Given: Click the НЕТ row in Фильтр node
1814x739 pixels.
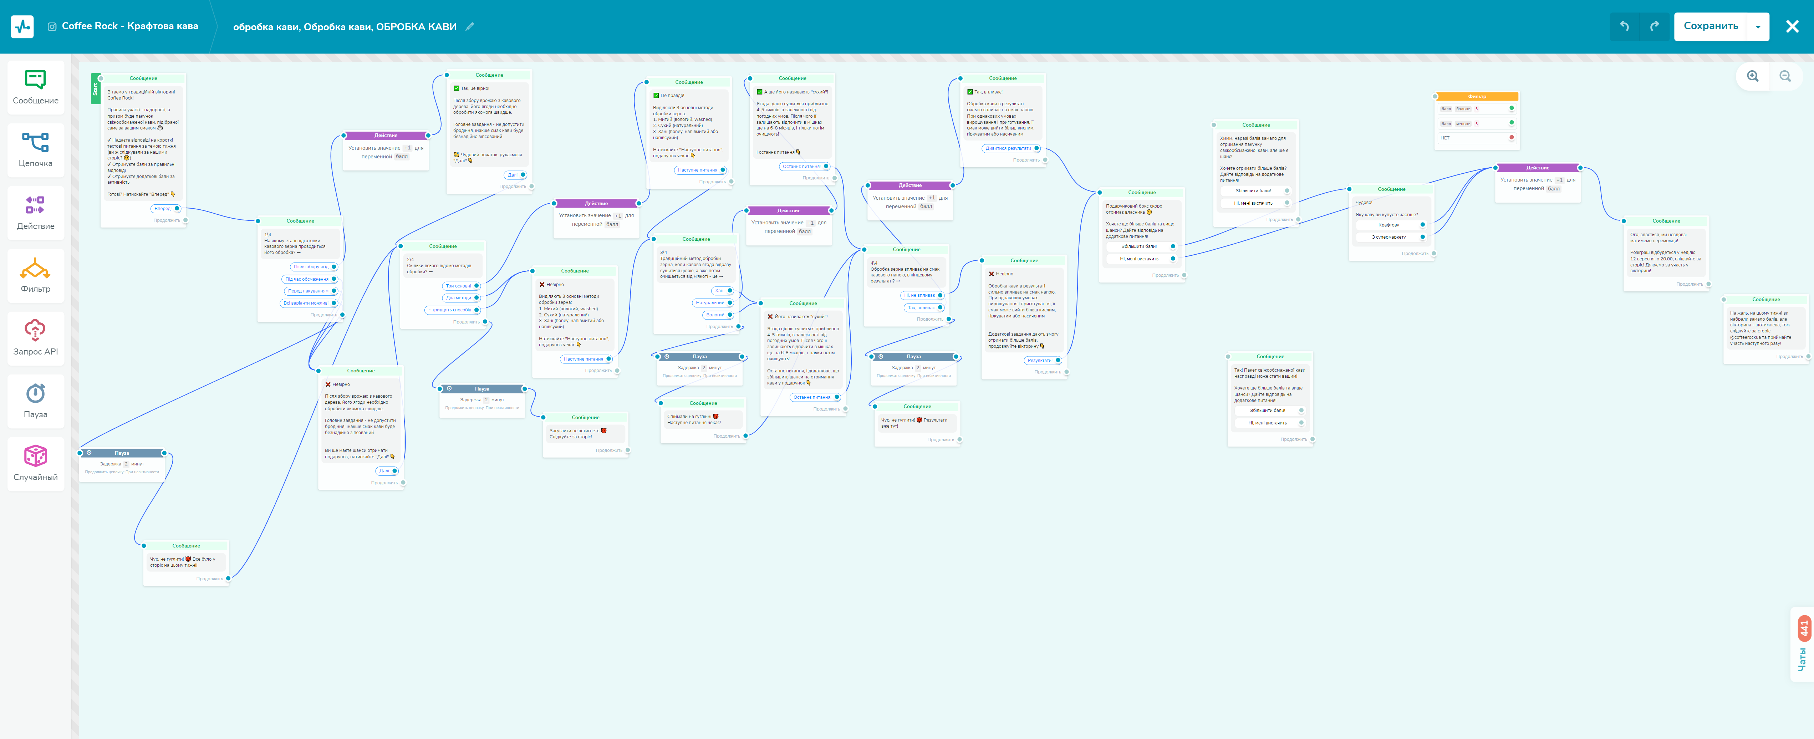Looking at the screenshot, I should 1477,138.
